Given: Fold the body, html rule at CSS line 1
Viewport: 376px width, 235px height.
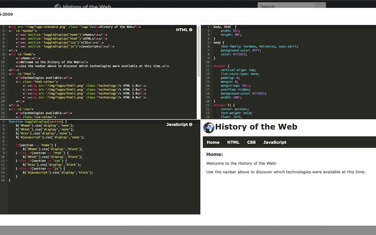Looking at the screenshot, I should click(x=211, y=27).
